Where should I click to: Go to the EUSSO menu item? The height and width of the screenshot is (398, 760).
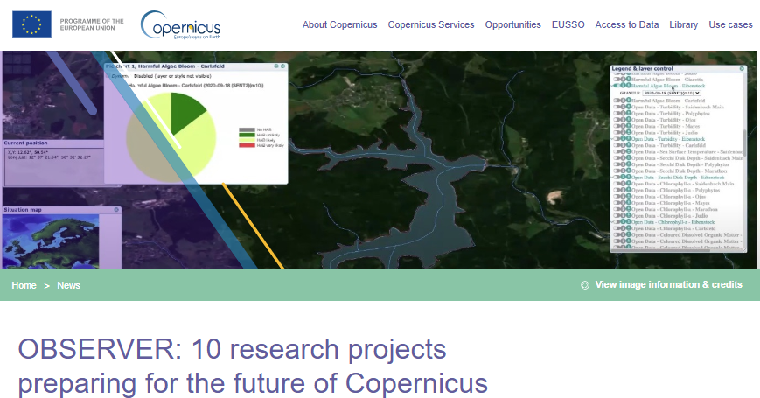(568, 24)
